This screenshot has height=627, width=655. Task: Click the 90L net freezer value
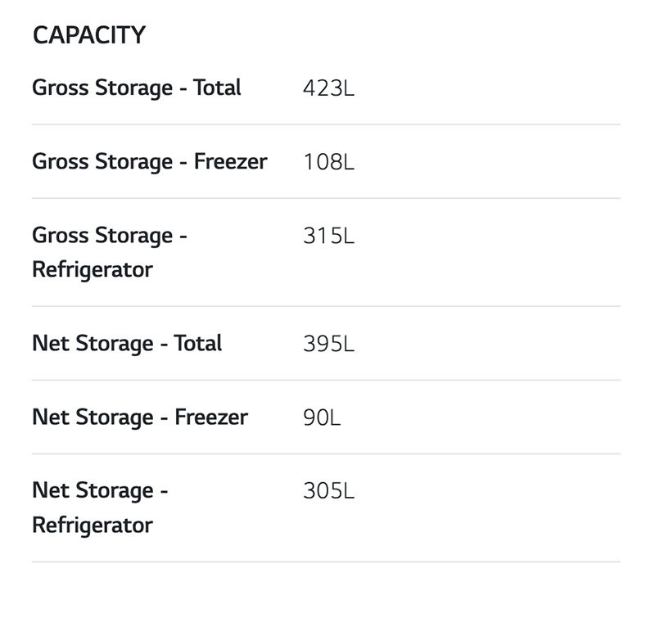(x=322, y=417)
